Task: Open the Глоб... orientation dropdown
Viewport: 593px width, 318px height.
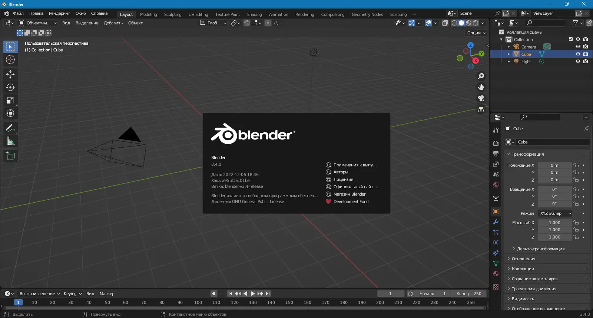Action: (213, 23)
